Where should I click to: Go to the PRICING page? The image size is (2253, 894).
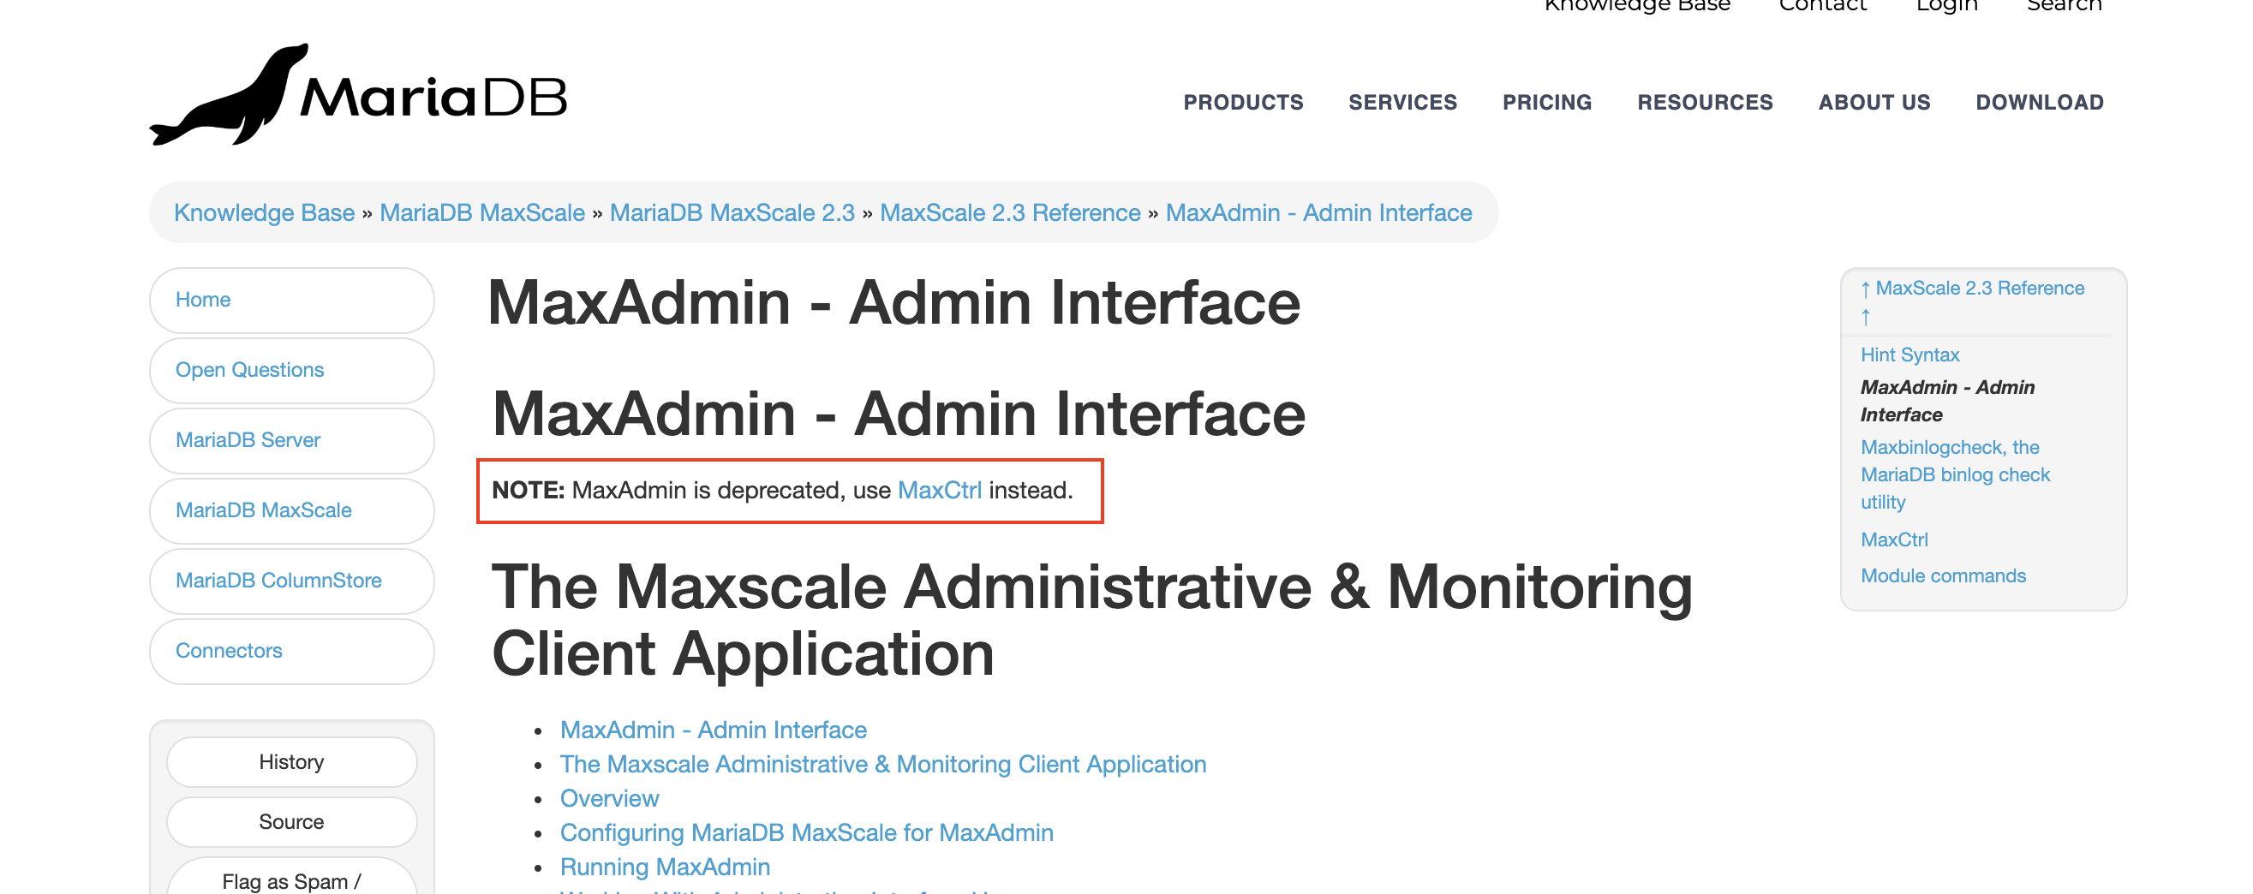pos(1546,102)
